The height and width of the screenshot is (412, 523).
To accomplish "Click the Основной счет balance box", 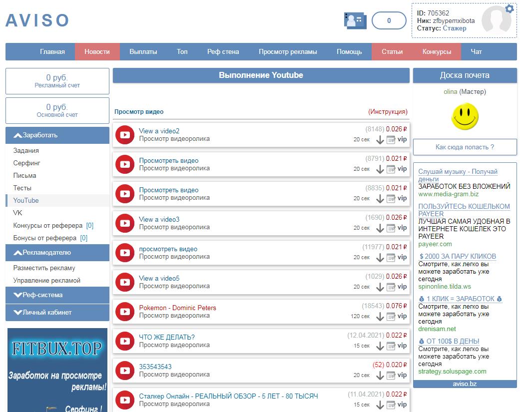I will pyautogui.click(x=57, y=110).
